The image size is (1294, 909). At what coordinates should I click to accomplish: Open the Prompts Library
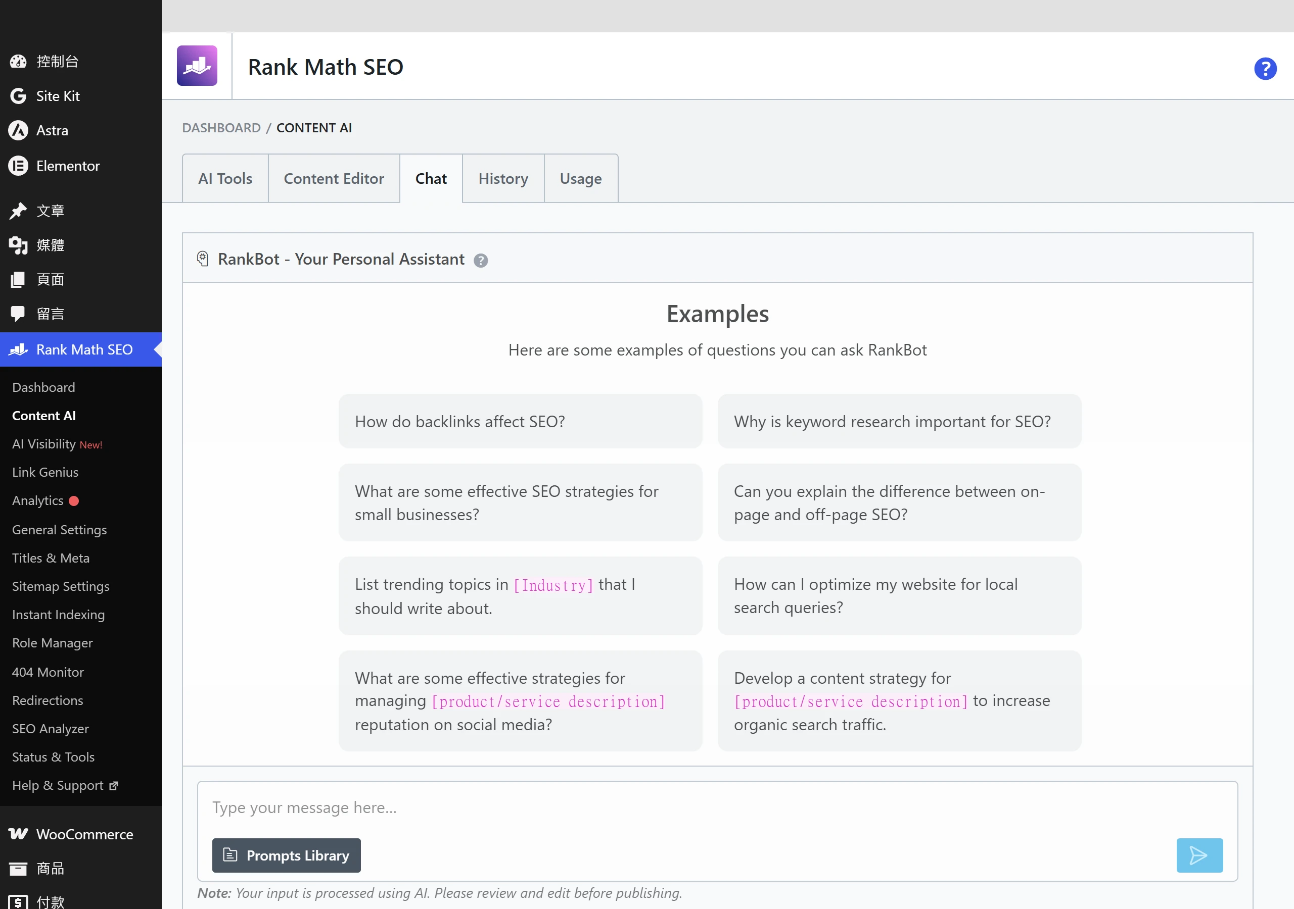tap(286, 855)
